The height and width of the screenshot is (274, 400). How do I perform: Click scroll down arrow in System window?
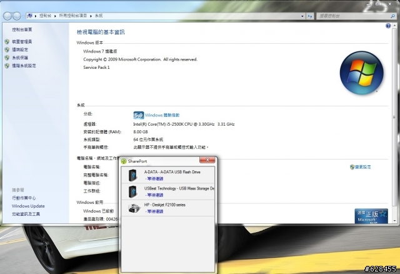point(394,220)
